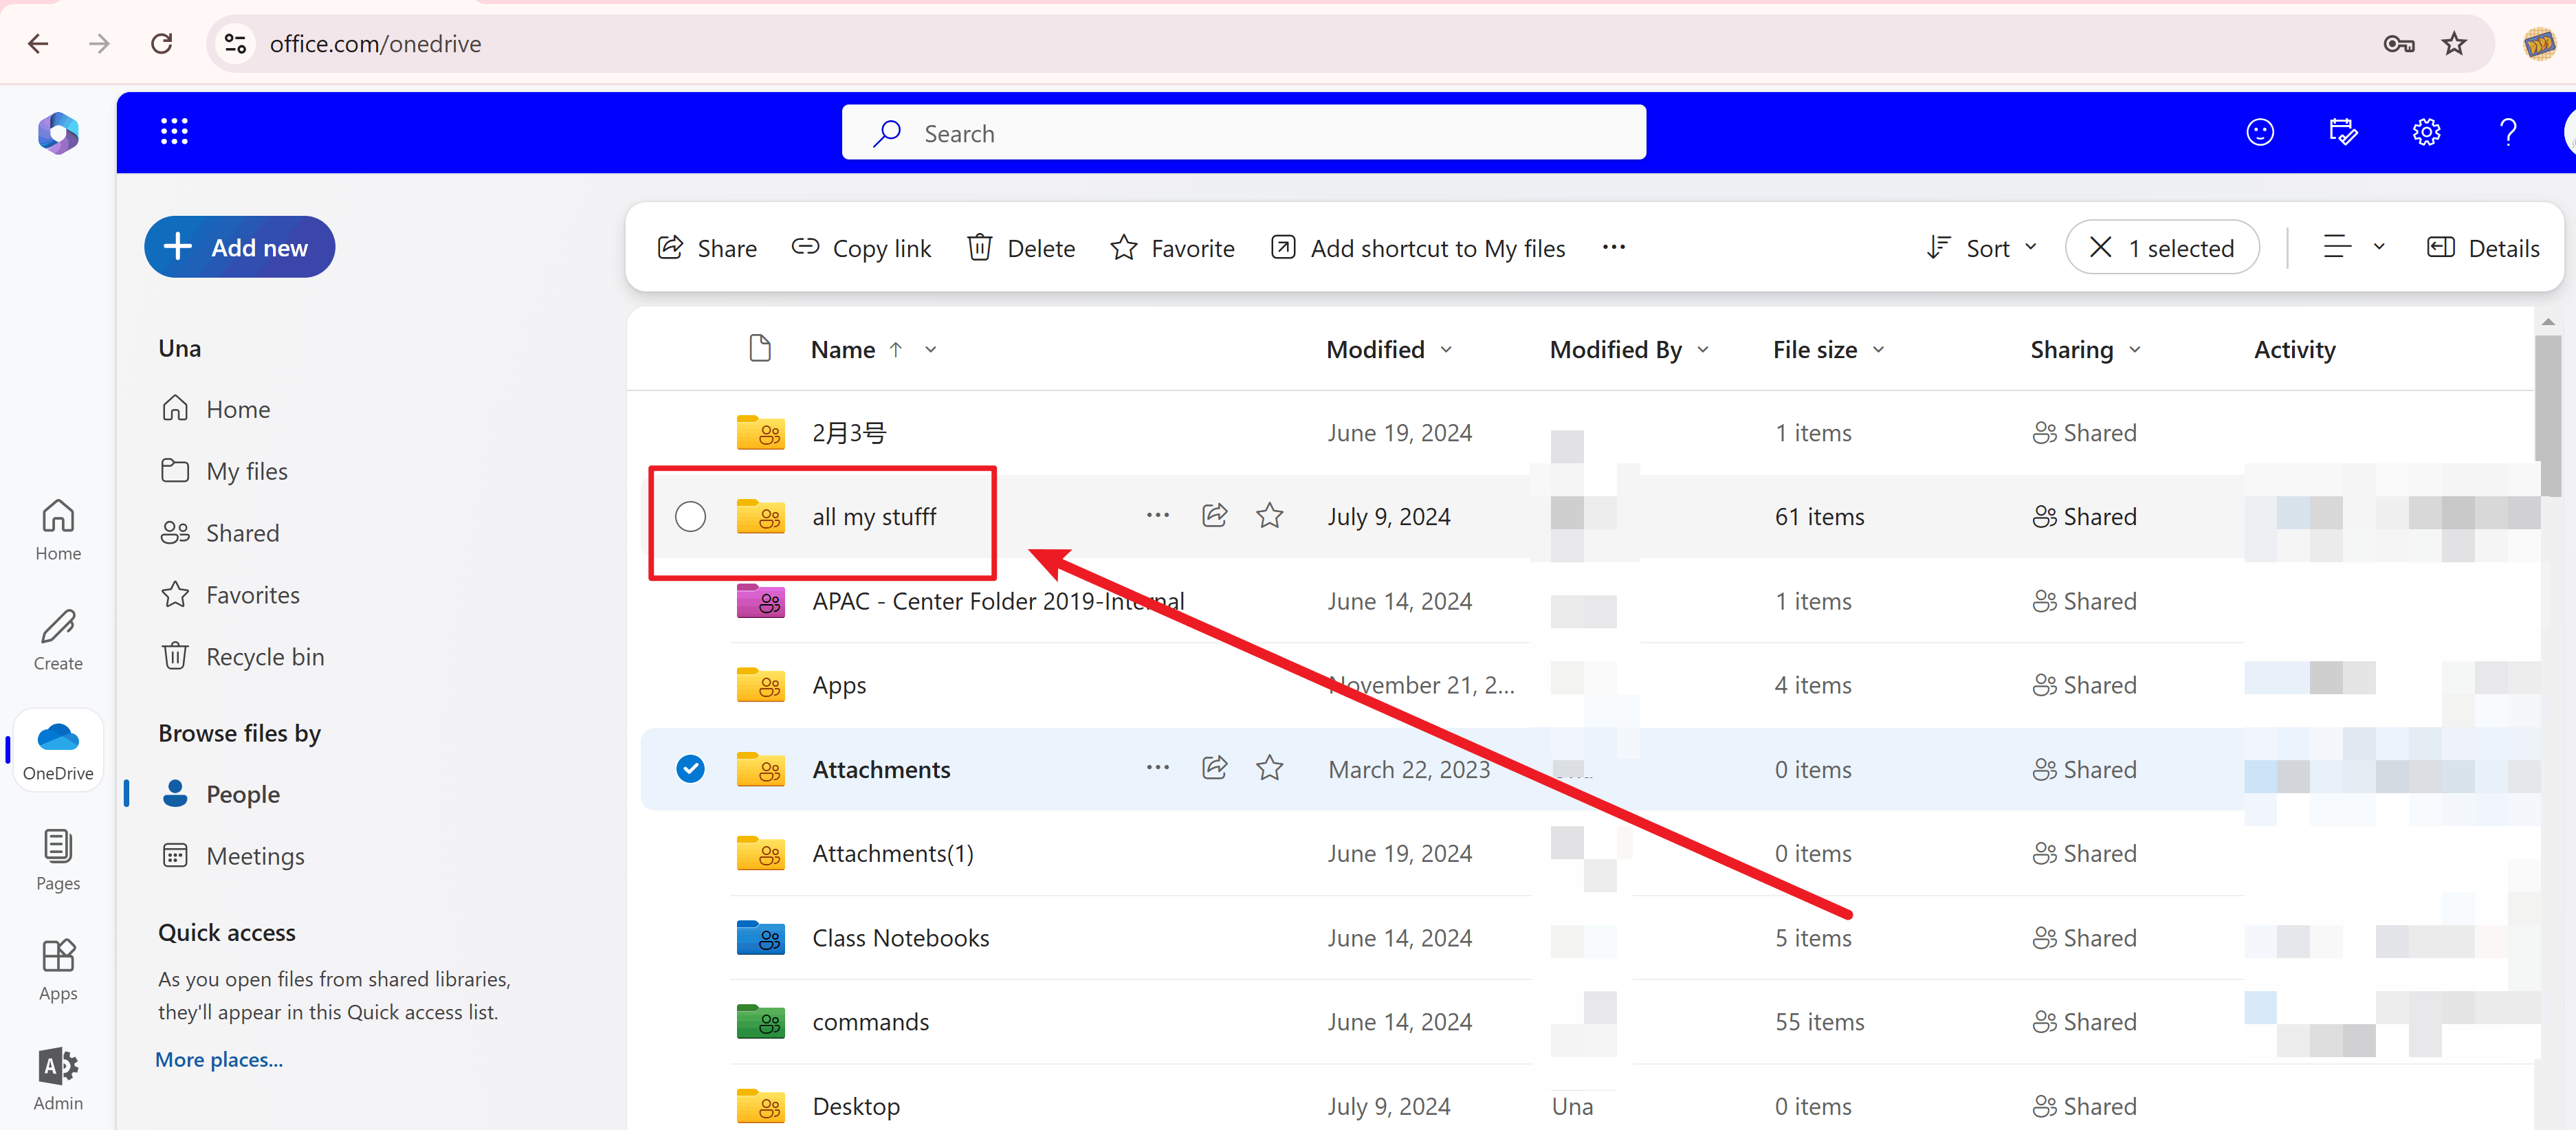
Task: Click the commands green folder icon
Action: click(x=760, y=1021)
